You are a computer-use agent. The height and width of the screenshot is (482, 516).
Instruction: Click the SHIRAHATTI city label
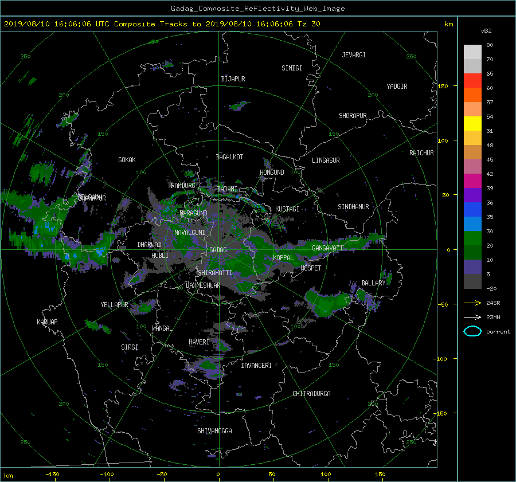point(215,273)
